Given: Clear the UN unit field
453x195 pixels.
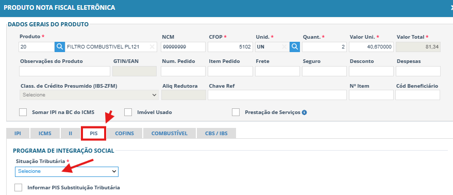Looking at the screenshot, I should click(x=285, y=46).
